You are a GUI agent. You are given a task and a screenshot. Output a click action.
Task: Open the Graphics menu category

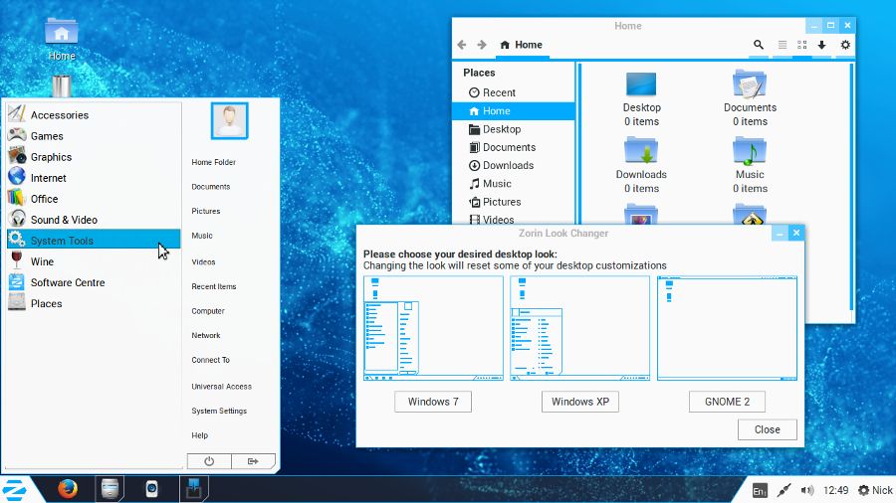(x=94, y=157)
